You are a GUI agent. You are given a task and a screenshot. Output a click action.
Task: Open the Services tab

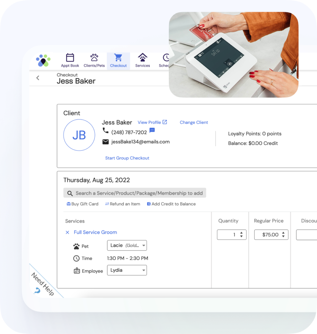coord(142,61)
